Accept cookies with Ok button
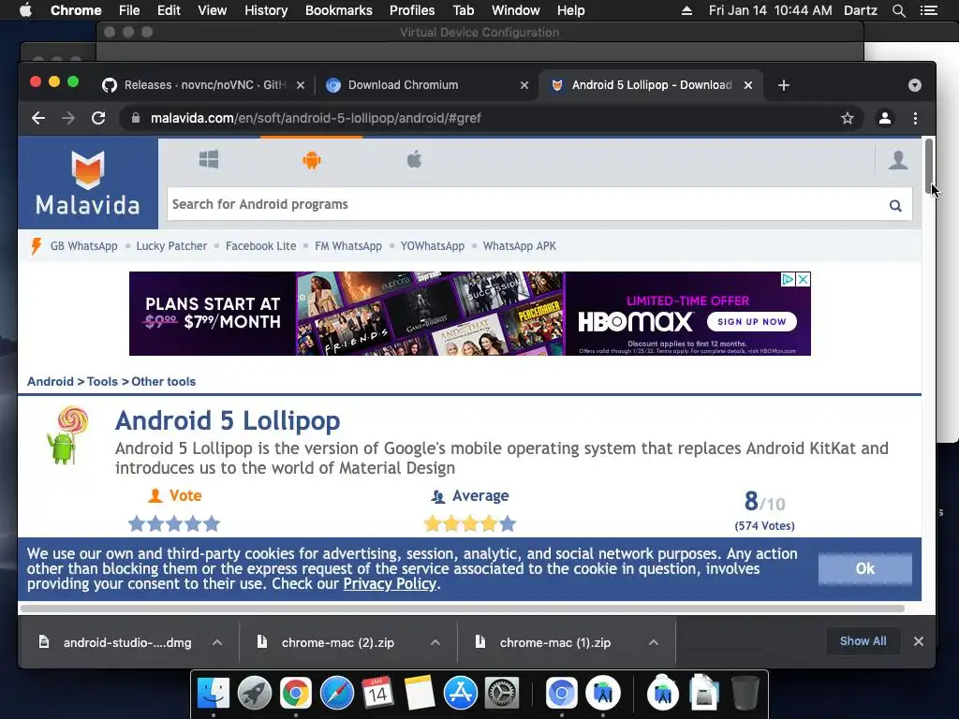The width and height of the screenshot is (959, 719). coord(864,568)
